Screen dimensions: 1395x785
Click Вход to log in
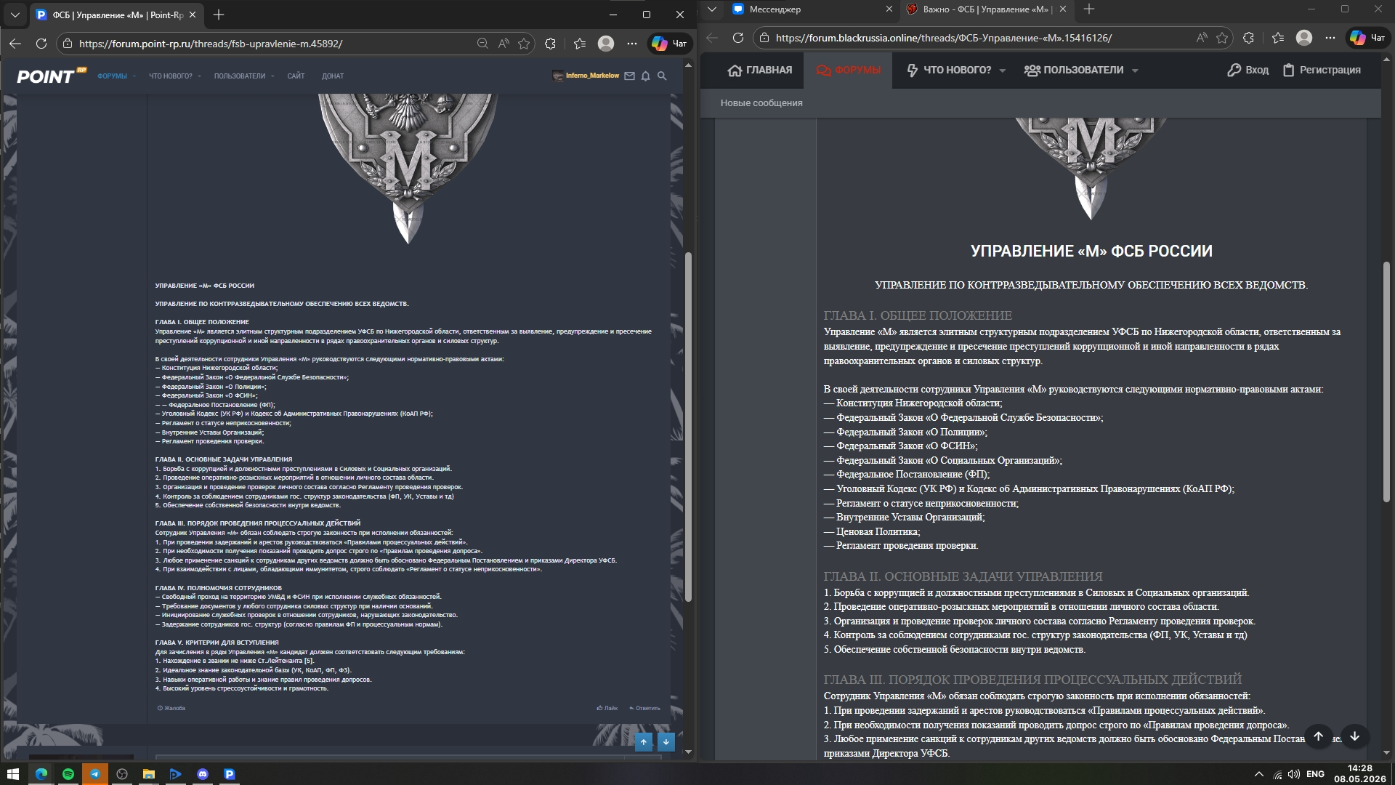point(1248,71)
